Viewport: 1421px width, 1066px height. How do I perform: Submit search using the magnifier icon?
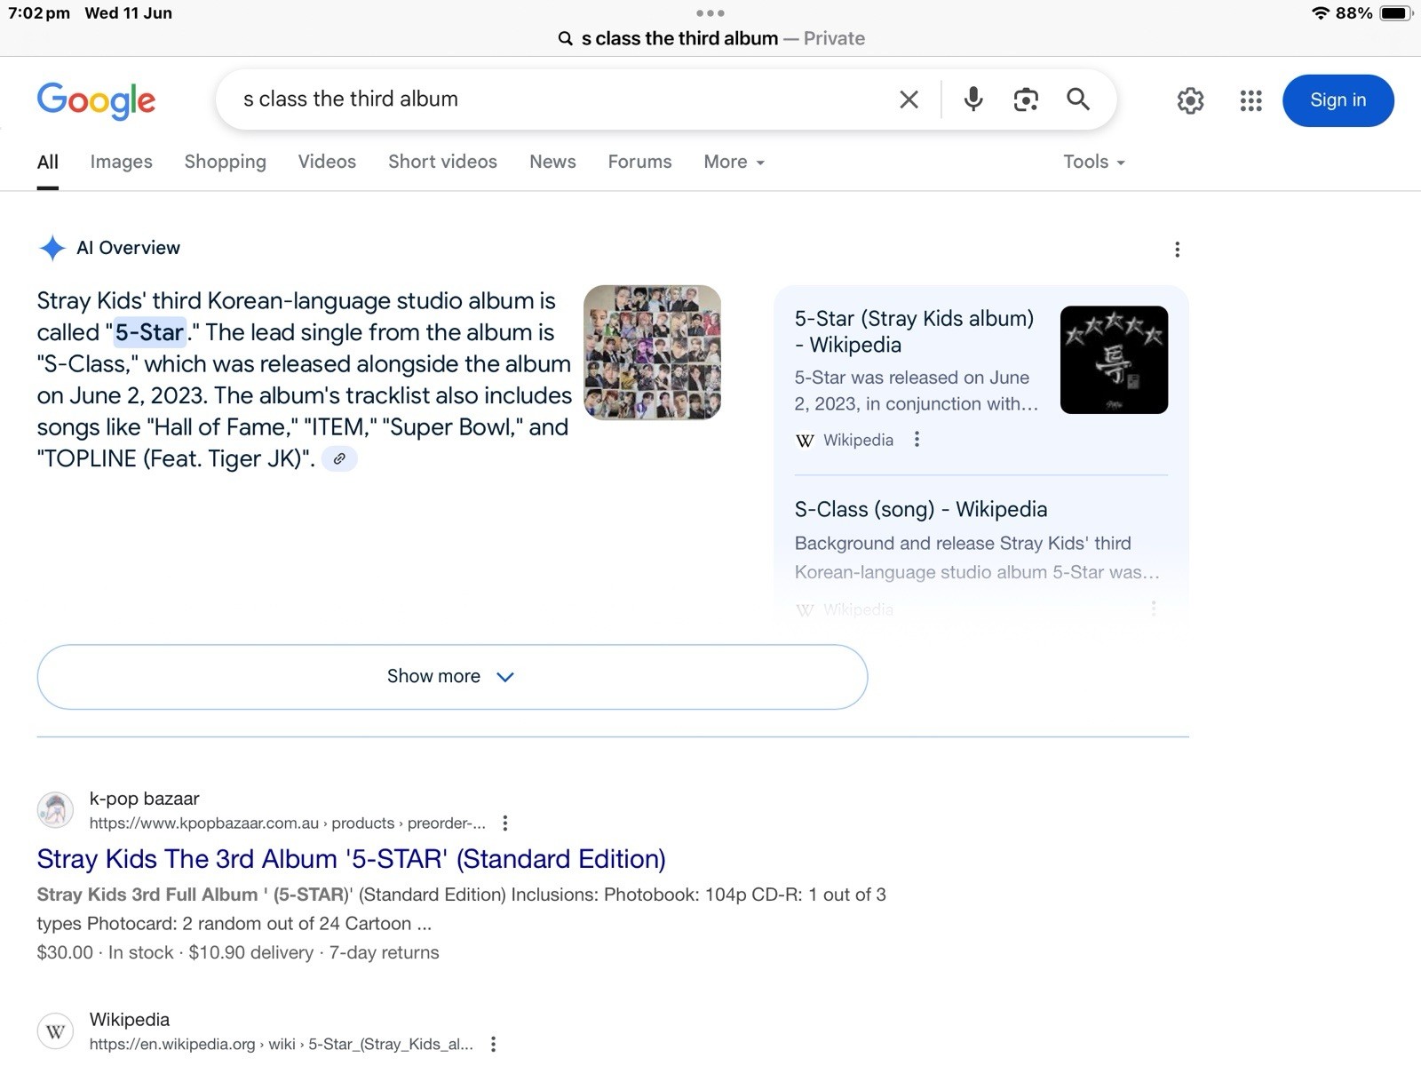(x=1078, y=99)
